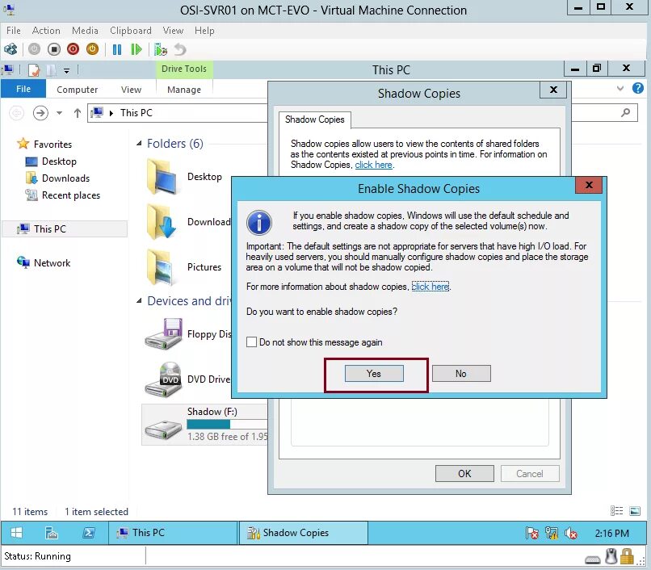The width and height of the screenshot is (651, 570).
Task: Open click here link in Enable dialog
Action: 430,287
